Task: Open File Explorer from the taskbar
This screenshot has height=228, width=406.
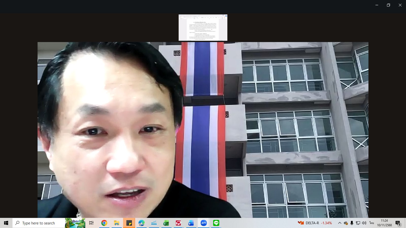Action: coord(116,223)
